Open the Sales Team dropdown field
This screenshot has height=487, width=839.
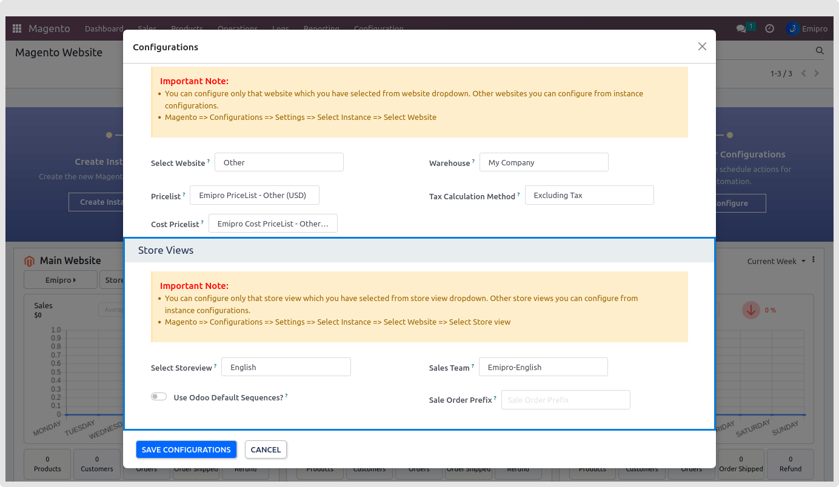(543, 367)
